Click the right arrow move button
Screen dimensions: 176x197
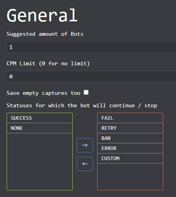85,145
